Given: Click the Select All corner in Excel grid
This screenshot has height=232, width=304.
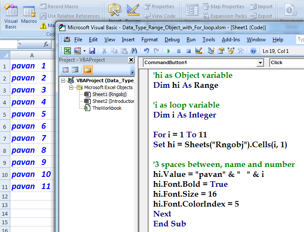Looking at the screenshot, I should tap(5, 56).
